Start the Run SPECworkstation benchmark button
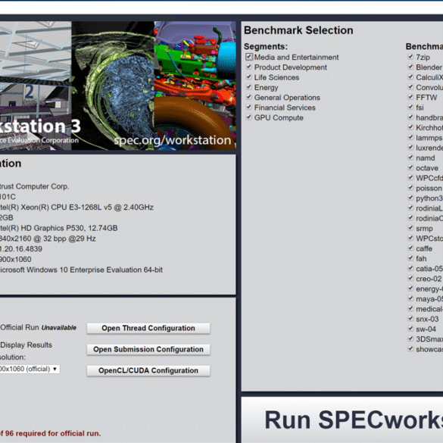Viewport: 443px width, 443px height. click(342, 420)
